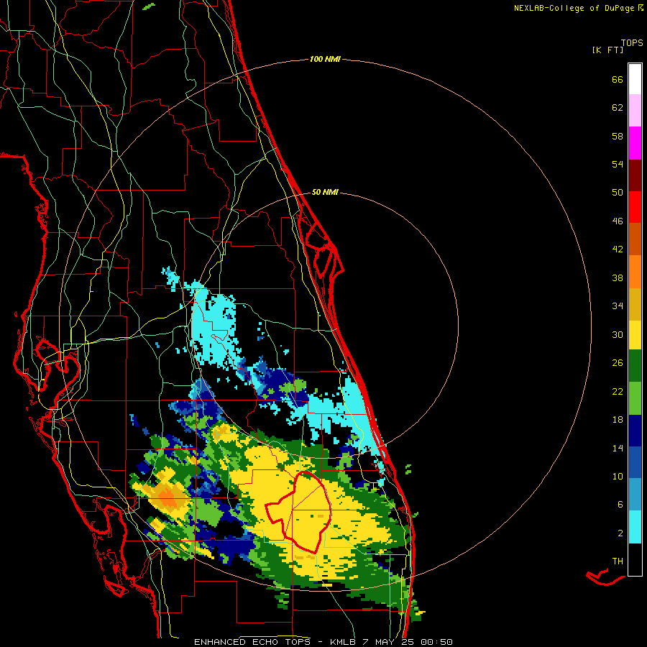Click the 42 legend value
The height and width of the screenshot is (647, 647).
618,249
